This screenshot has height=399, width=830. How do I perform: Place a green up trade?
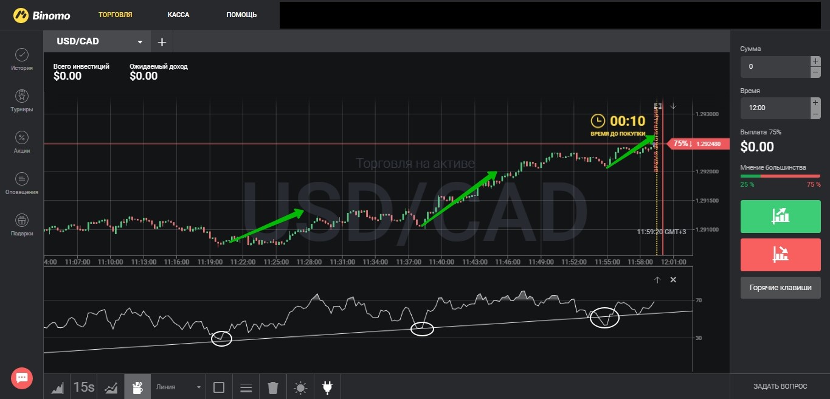(x=780, y=215)
